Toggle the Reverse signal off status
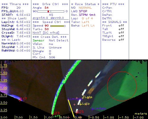This screenshot has width=148, height=119. [121, 40]
